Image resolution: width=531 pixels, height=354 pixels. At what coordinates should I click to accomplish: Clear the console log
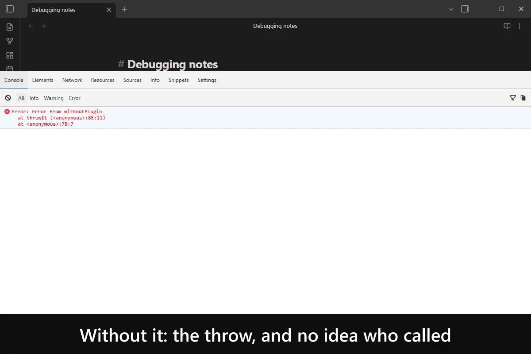[8, 98]
